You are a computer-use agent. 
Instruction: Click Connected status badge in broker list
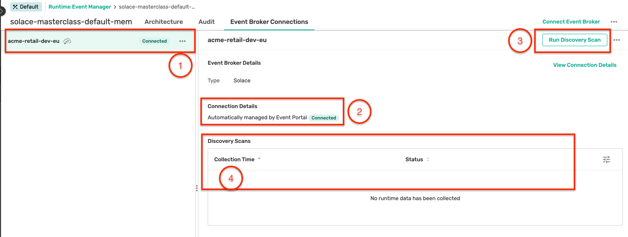[x=154, y=41]
